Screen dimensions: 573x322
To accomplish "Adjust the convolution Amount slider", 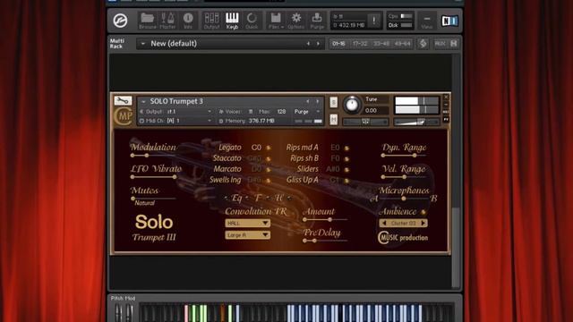I will [329, 220].
